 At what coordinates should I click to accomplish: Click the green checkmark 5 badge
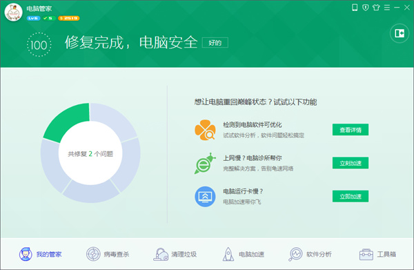pyautogui.click(x=49, y=18)
